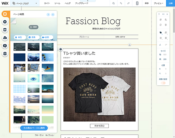The width and height of the screenshot is (175, 138).
Task: Open the Blog manager sidebar icon
Action: 5,46
